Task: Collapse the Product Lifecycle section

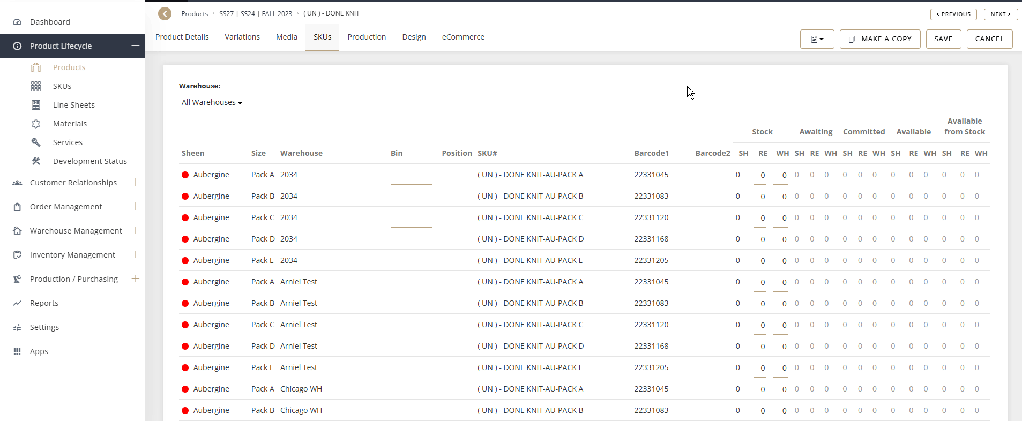Action: tap(135, 46)
